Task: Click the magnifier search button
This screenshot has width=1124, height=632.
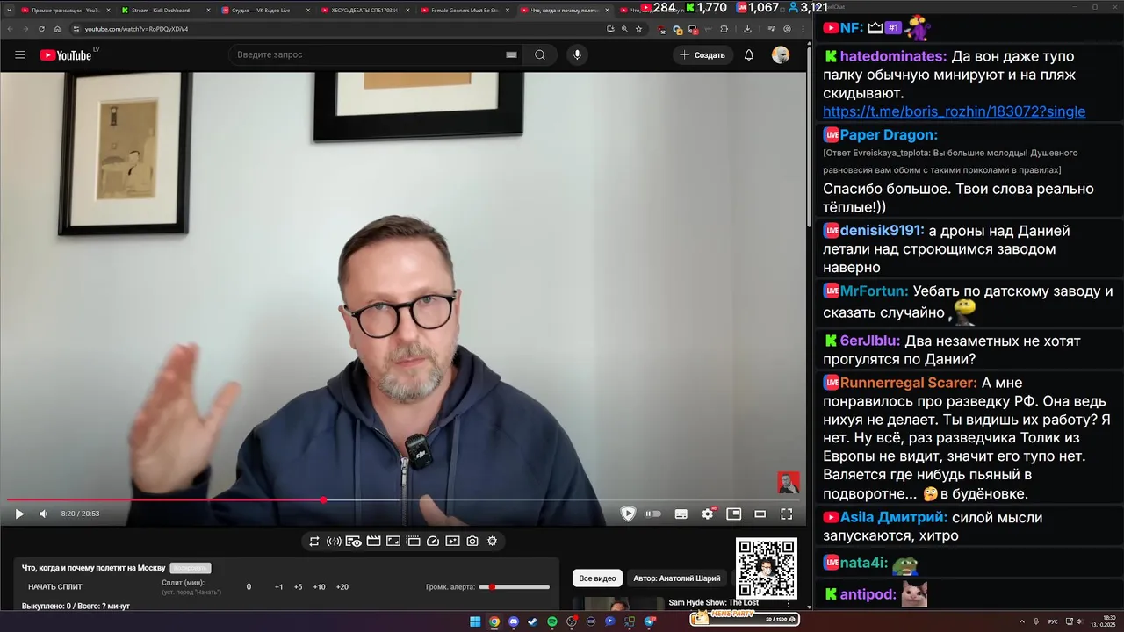Action: [540, 54]
